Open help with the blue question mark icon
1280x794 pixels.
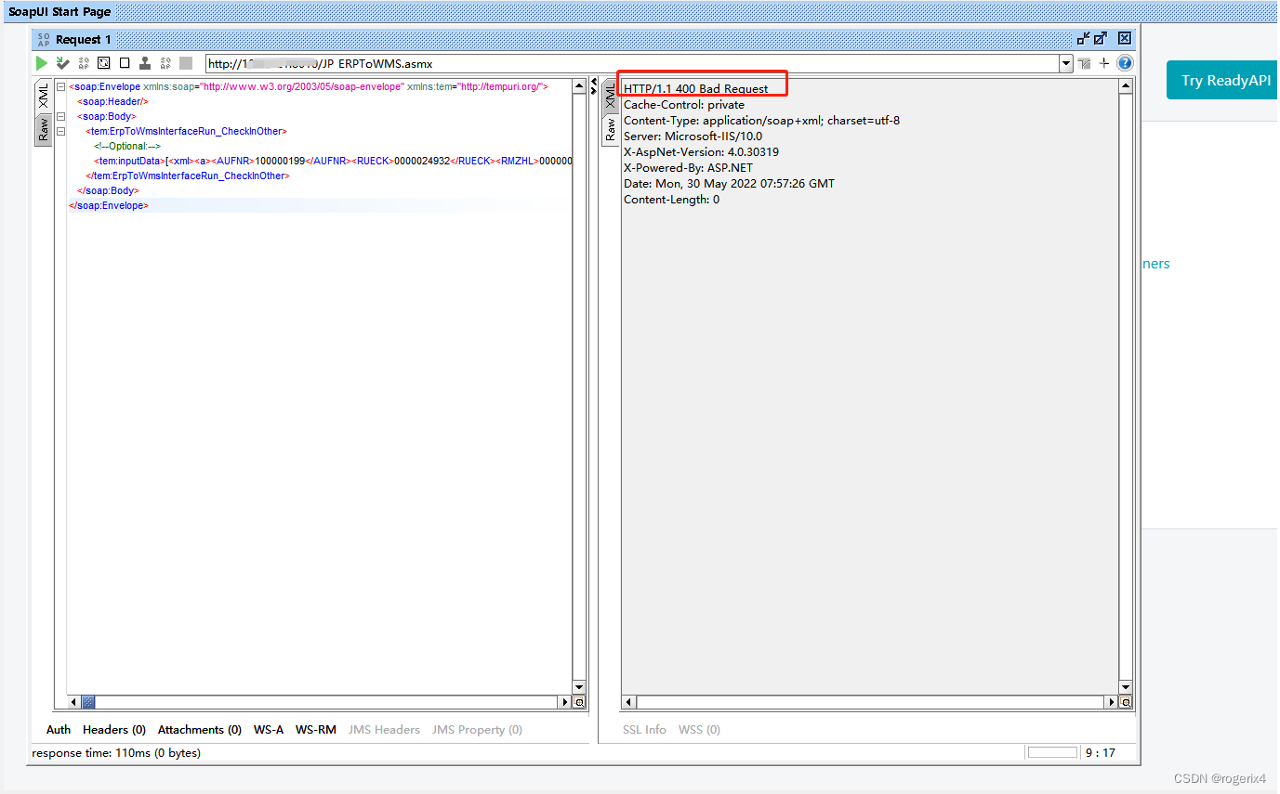[1125, 63]
